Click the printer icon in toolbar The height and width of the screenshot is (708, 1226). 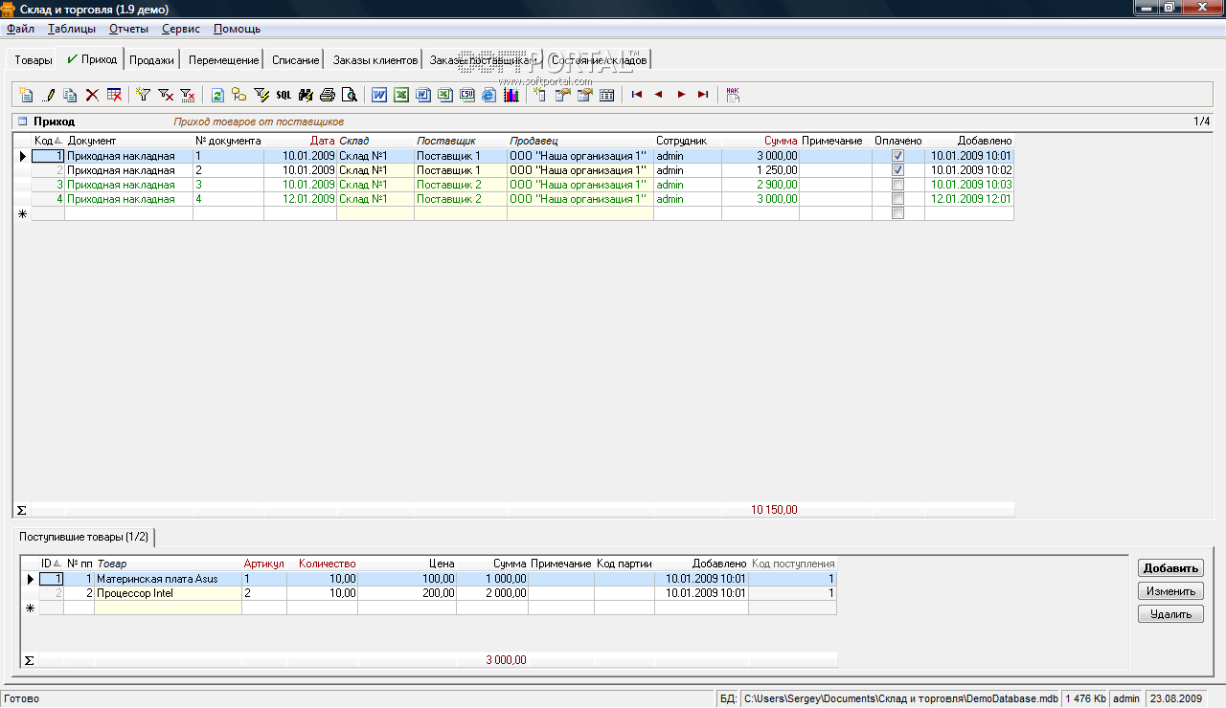point(328,95)
